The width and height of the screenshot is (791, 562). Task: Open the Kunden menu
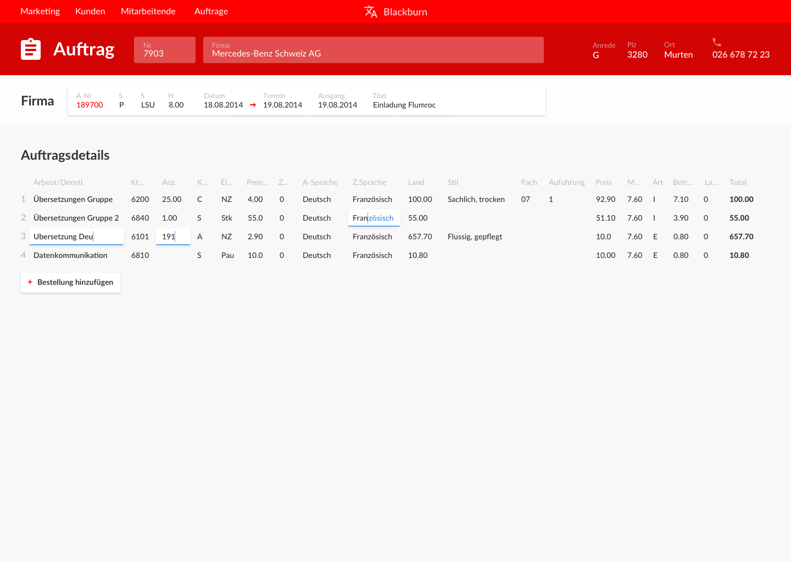[90, 11]
